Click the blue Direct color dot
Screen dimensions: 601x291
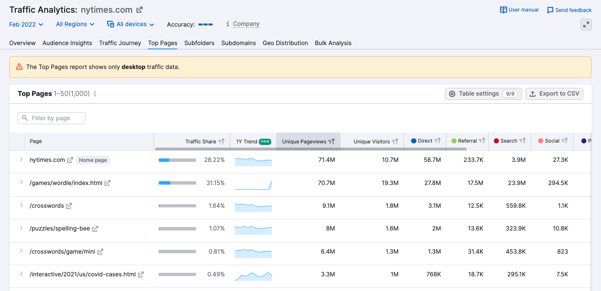click(x=414, y=141)
